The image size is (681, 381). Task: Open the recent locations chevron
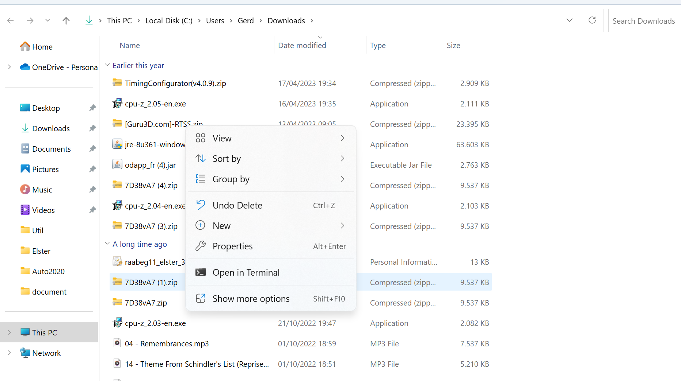point(47,21)
